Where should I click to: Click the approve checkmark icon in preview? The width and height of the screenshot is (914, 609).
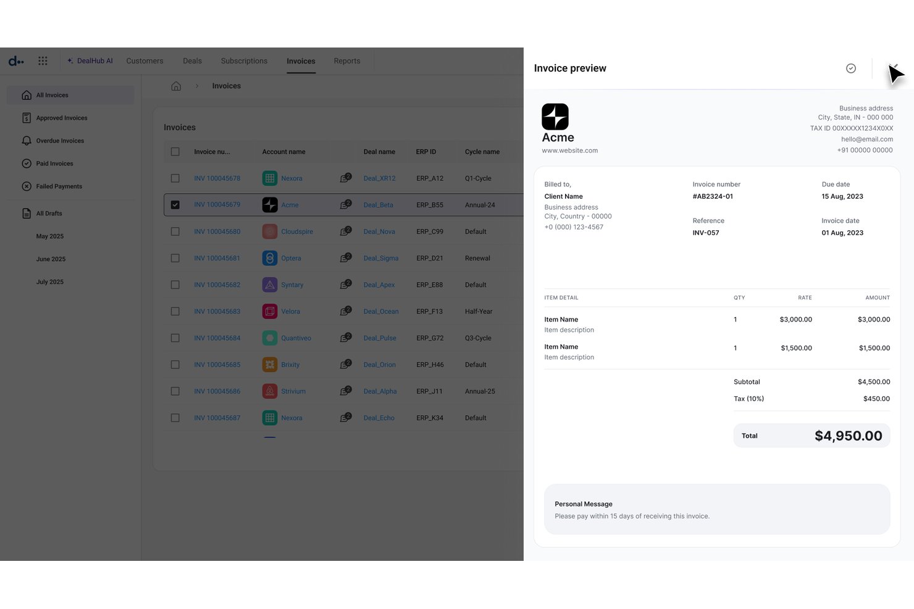[851, 68]
